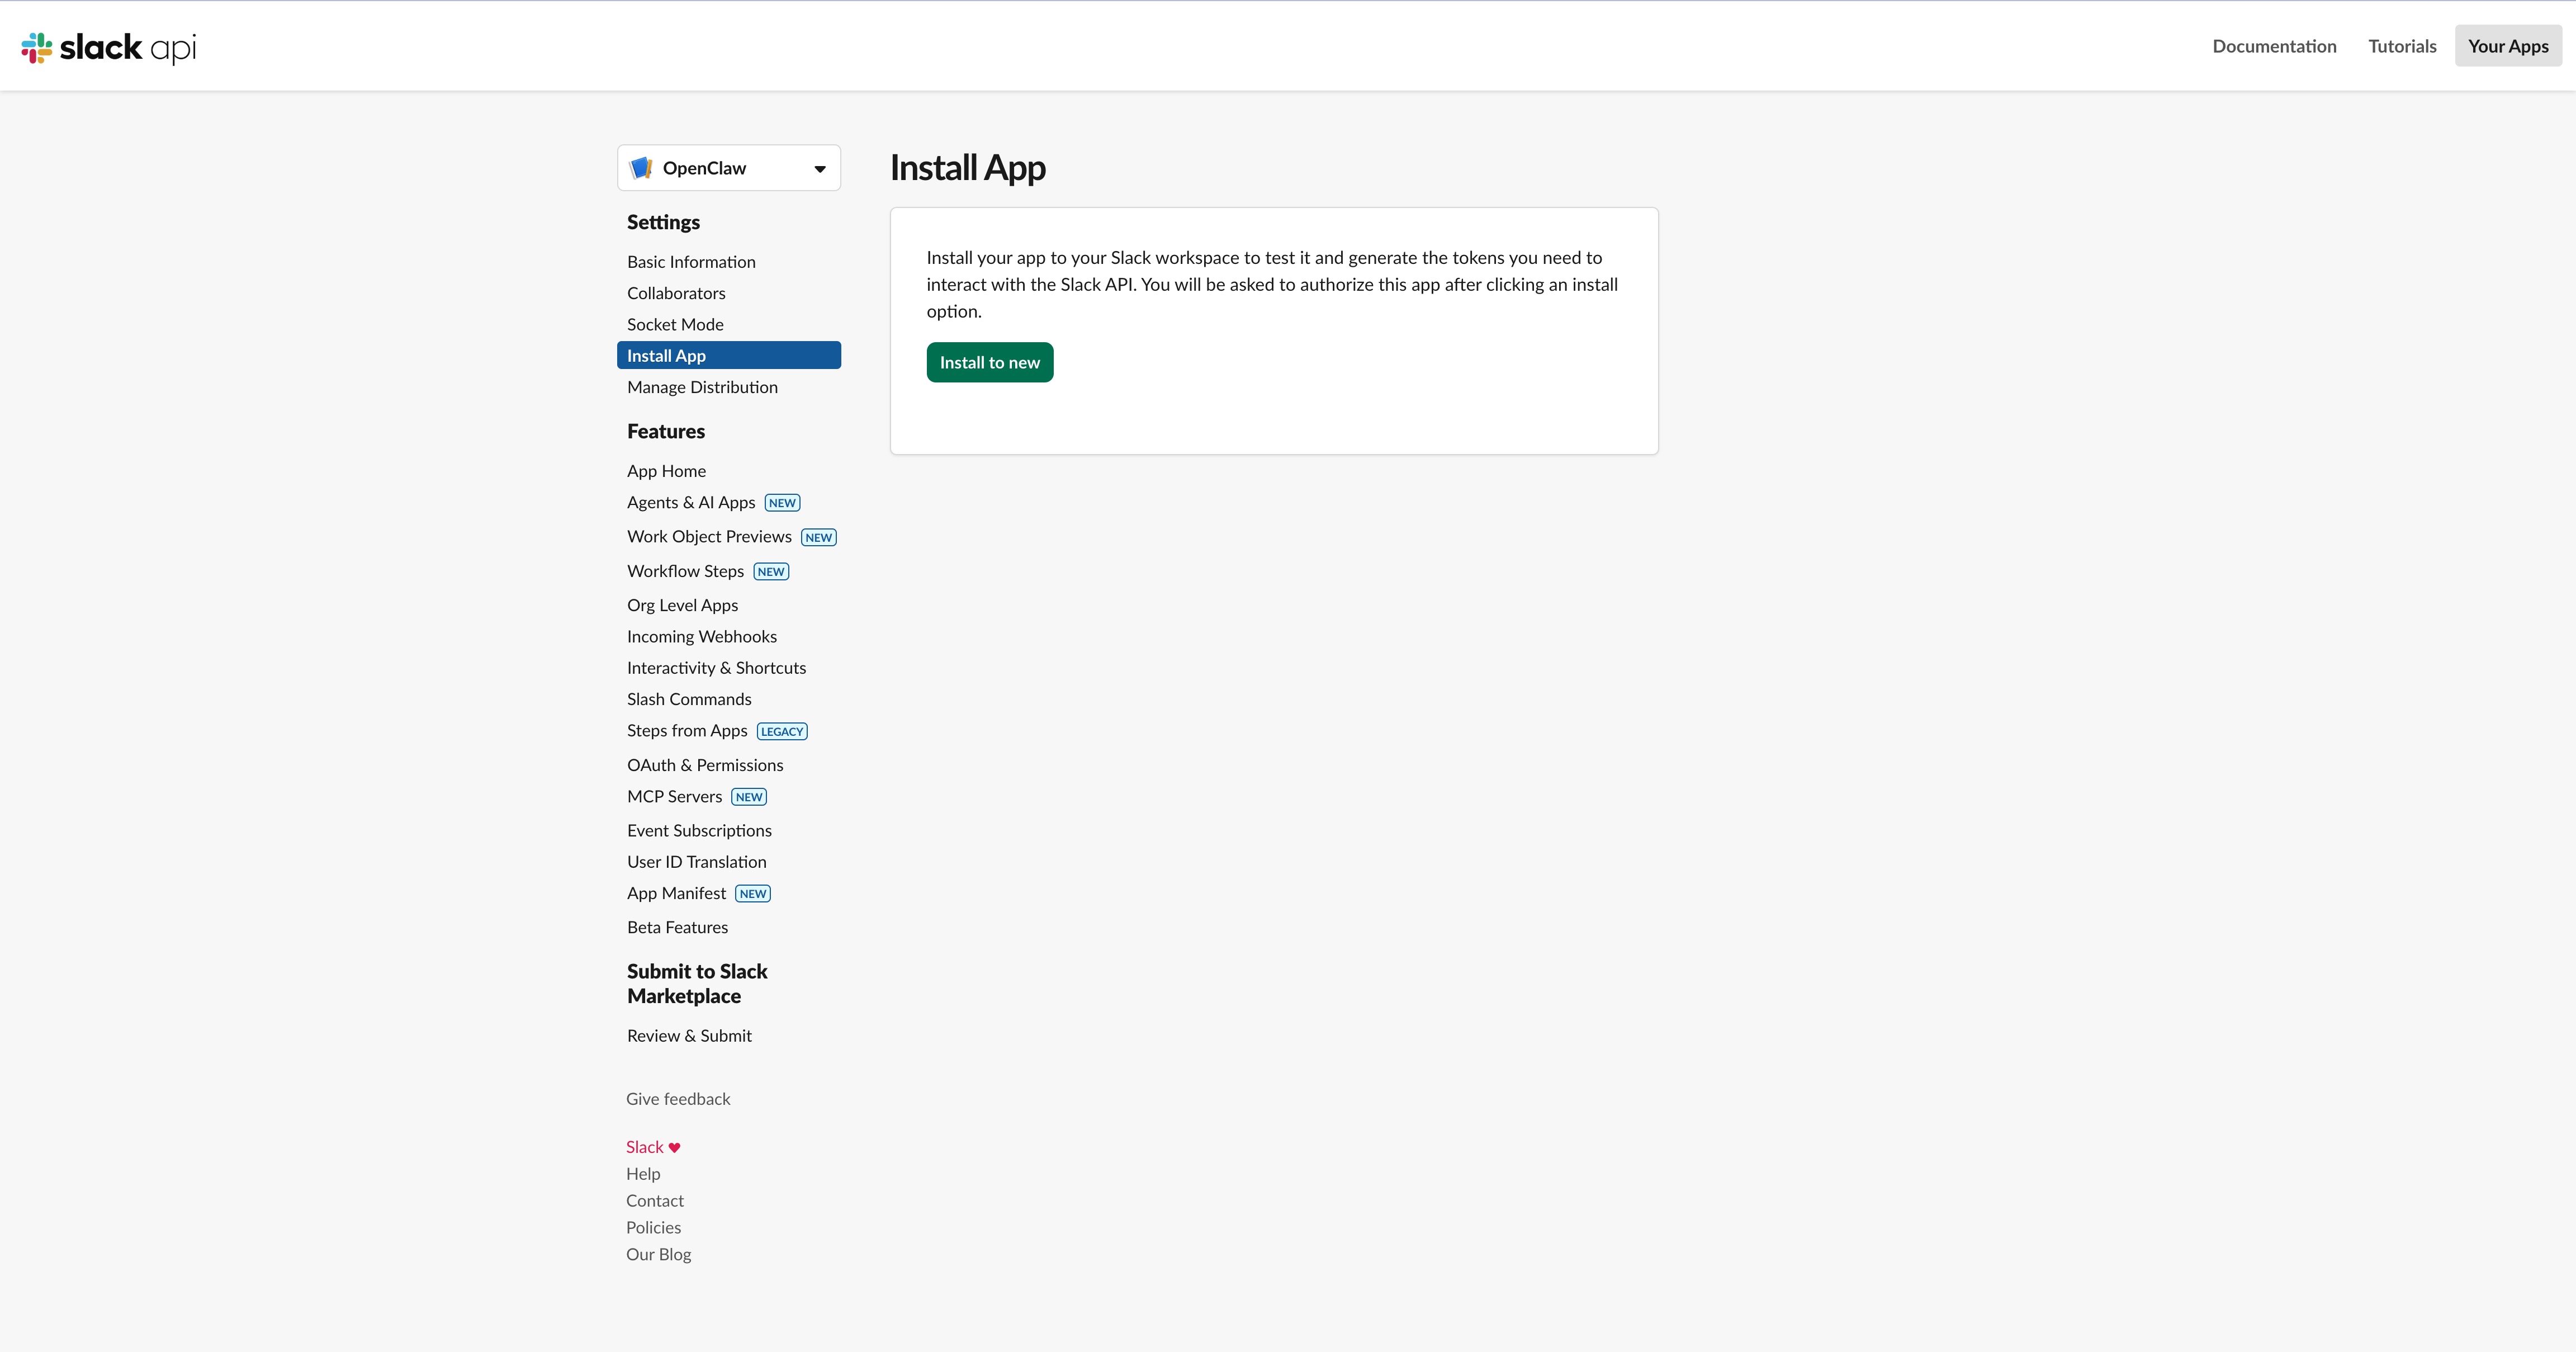Open Workflow Steps feature
2576x1352 pixels.
coord(685,571)
